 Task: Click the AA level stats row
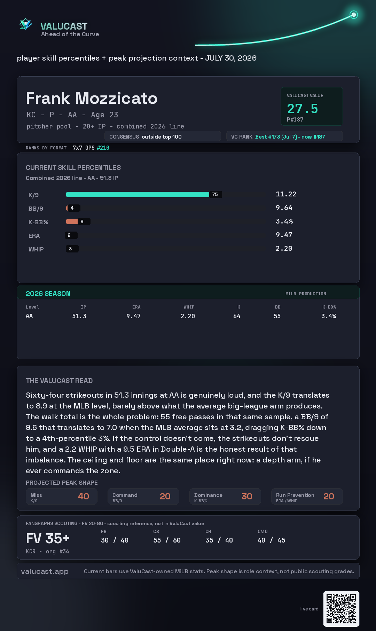pos(181,316)
